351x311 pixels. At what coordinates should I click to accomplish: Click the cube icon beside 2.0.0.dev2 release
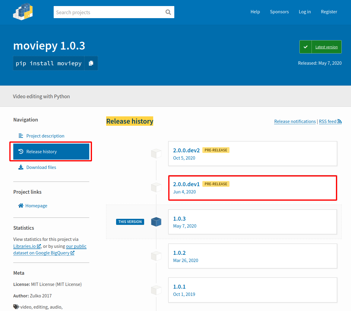[x=156, y=154]
